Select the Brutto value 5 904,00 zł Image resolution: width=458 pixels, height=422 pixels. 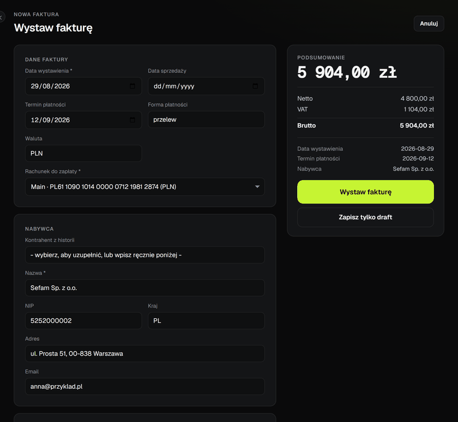[x=417, y=125]
